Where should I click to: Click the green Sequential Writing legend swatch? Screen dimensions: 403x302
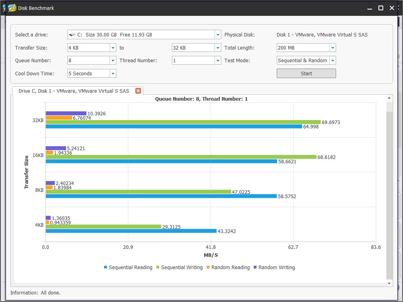click(158, 267)
